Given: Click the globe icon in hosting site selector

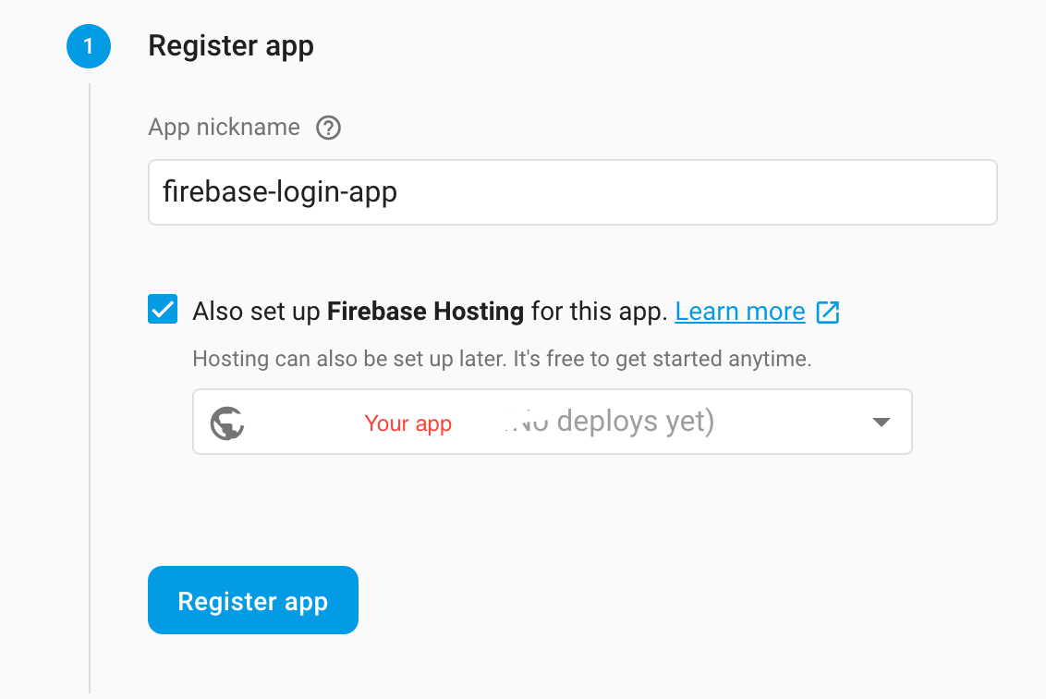Looking at the screenshot, I should [226, 423].
